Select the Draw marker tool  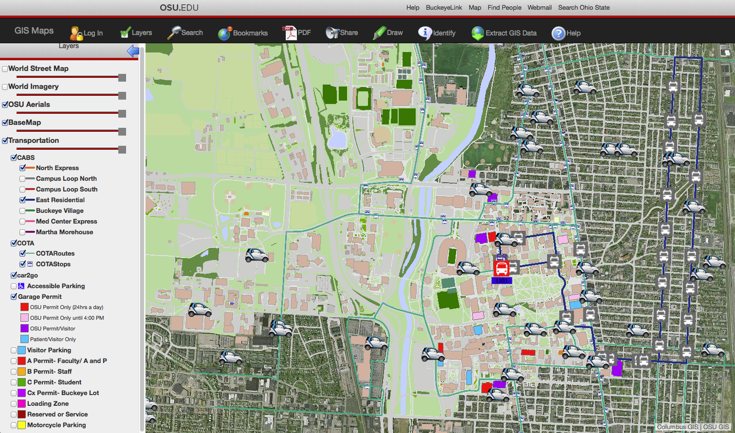point(379,33)
